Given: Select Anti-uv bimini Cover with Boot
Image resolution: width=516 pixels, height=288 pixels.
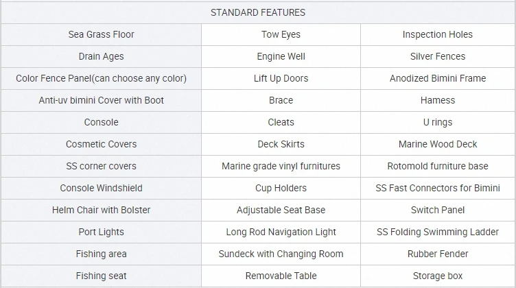Looking at the screenshot, I should (x=101, y=100).
